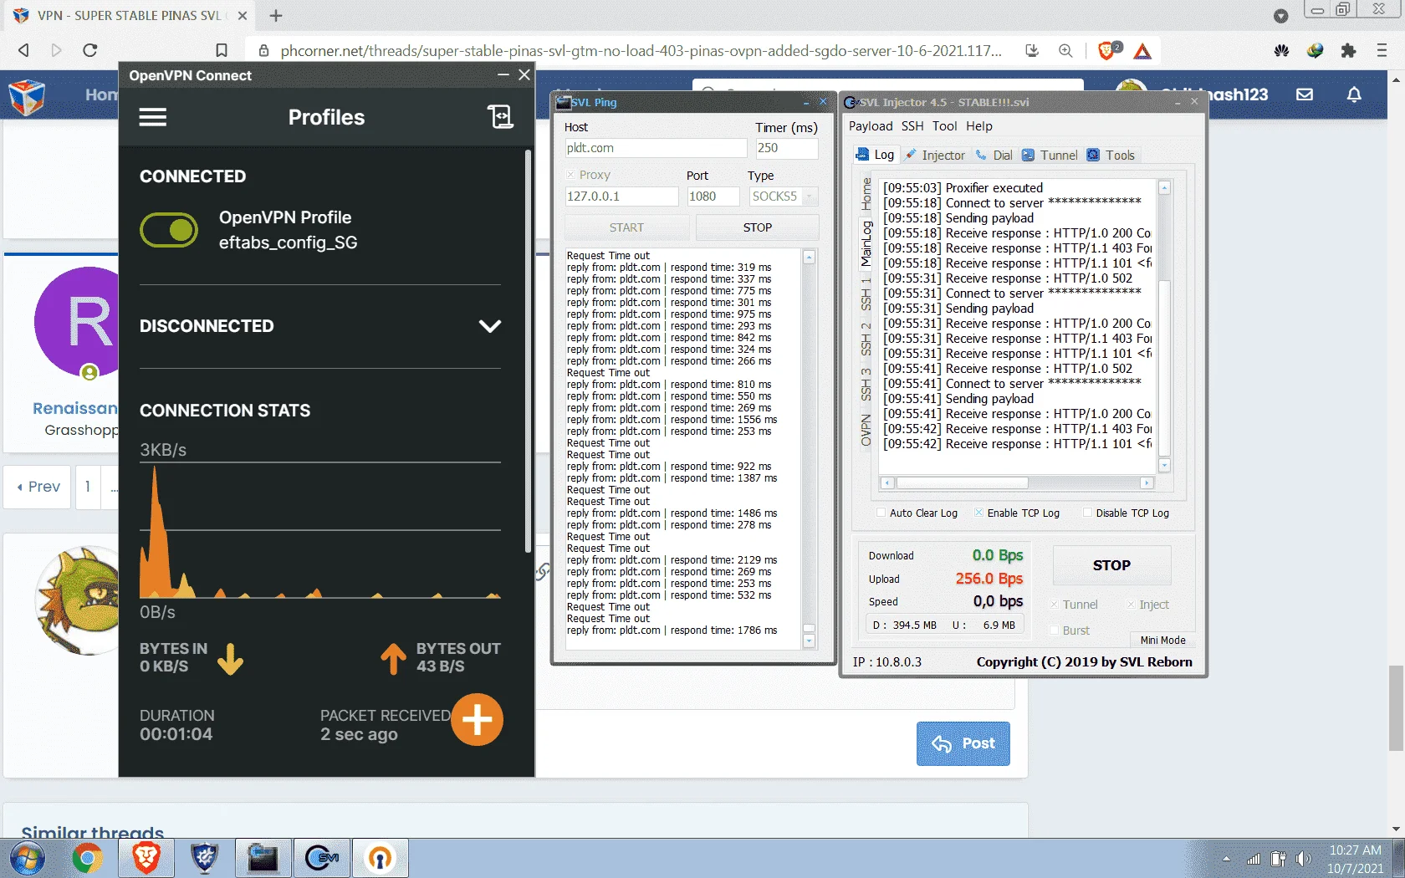
Task: Open the OpenVPN Connect hamburger menu
Action: point(152,117)
